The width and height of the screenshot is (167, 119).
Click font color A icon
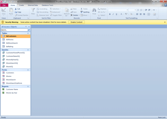point(121,14)
